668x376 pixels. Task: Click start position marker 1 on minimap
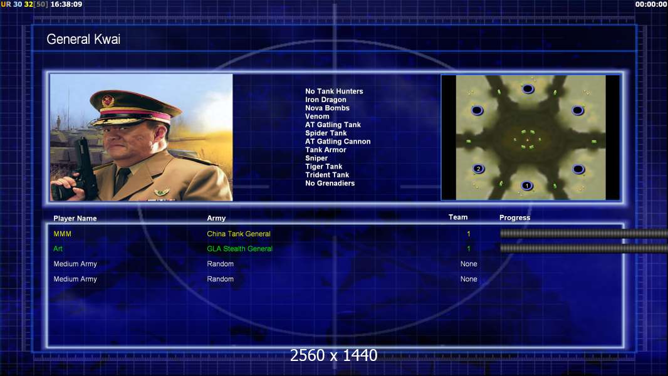pos(527,185)
